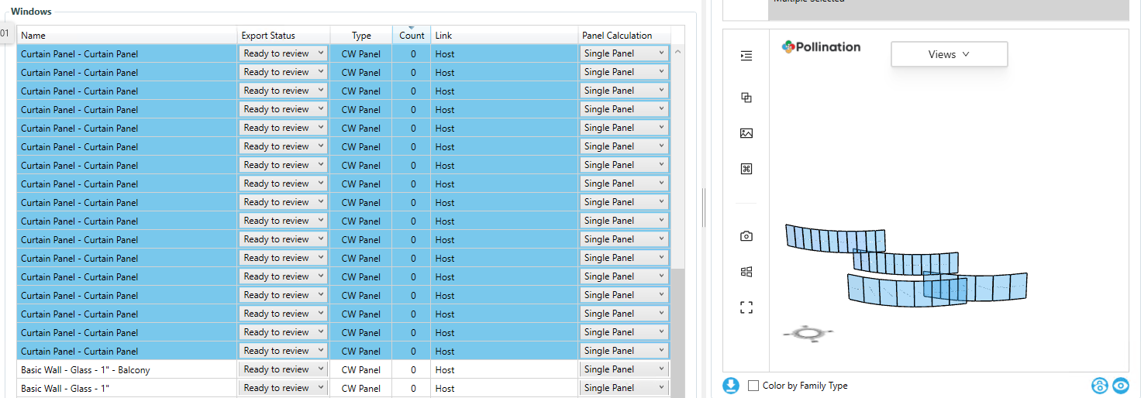Take a snapshot with the camera icon

pos(746,236)
